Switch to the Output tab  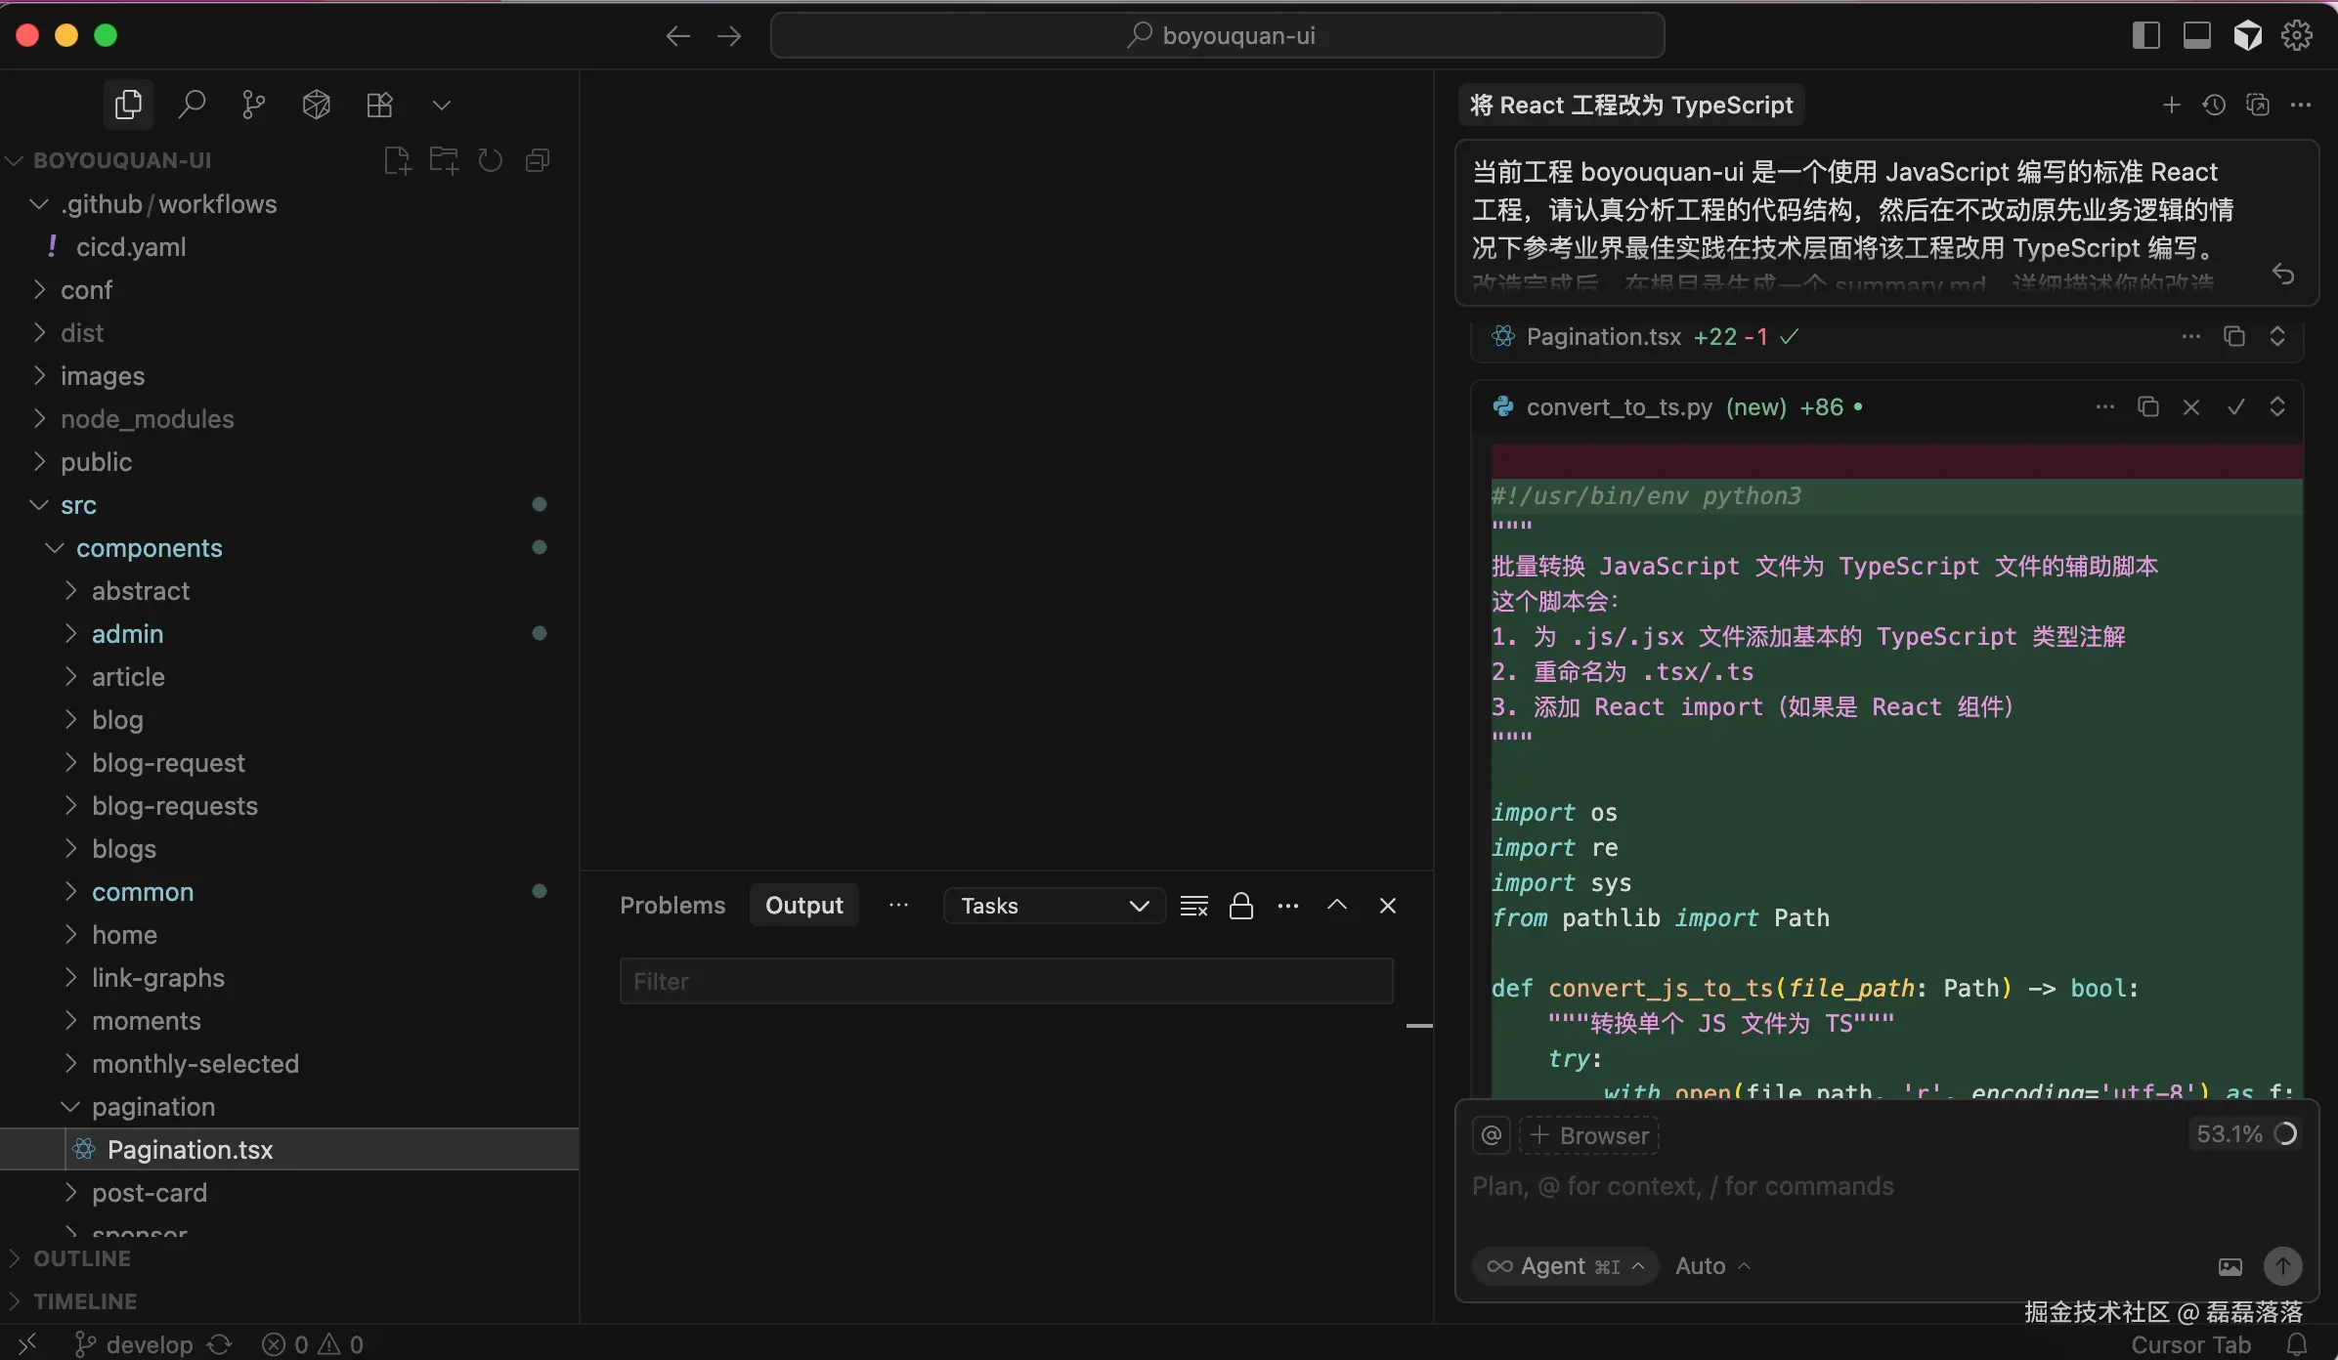pos(803,905)
